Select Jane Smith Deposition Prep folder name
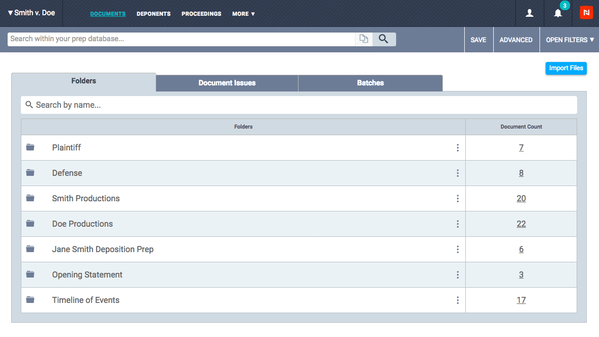 click(103, 249)
